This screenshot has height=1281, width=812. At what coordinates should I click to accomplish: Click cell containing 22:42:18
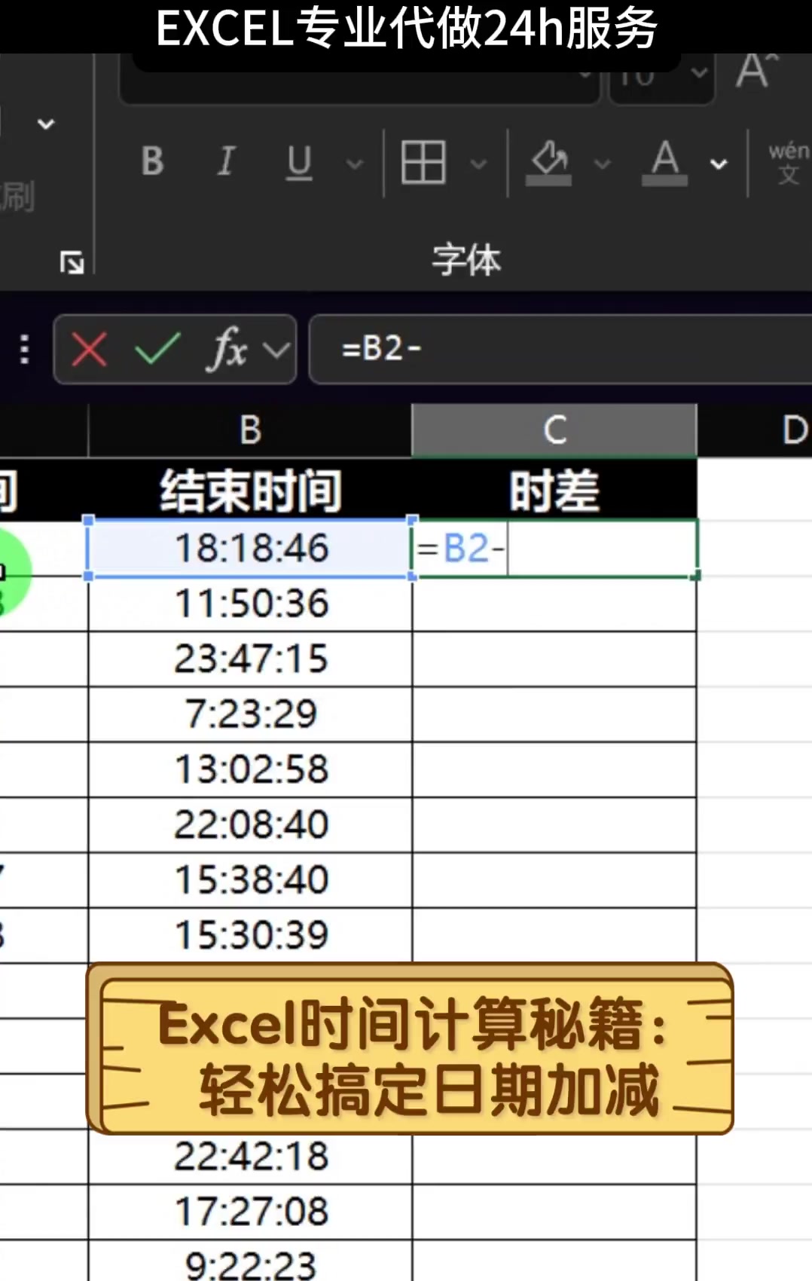tap(250, 1156)
